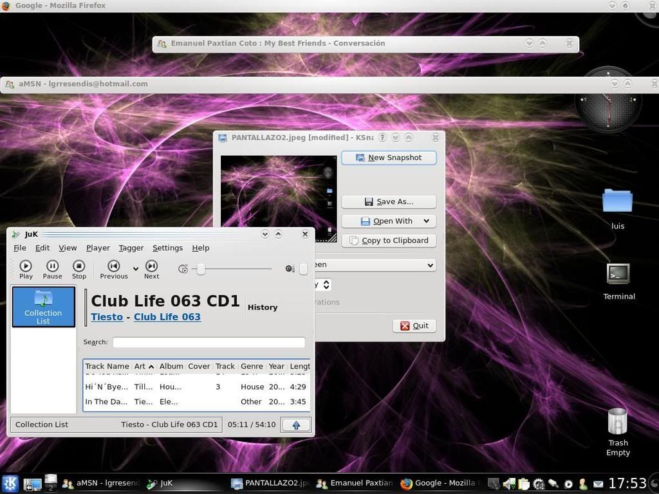This screenshot has width=659, height=494.
Task: Click the 17:53 digital clock in the panel
Action: coord(627,484)
